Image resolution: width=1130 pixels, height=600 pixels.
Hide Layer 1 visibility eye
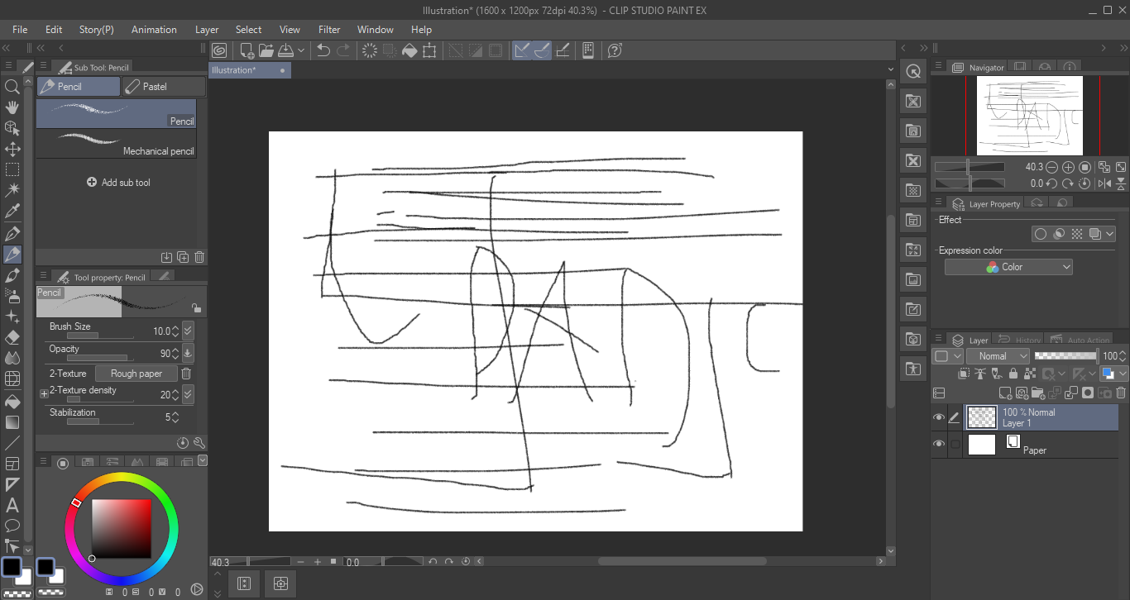938,418
